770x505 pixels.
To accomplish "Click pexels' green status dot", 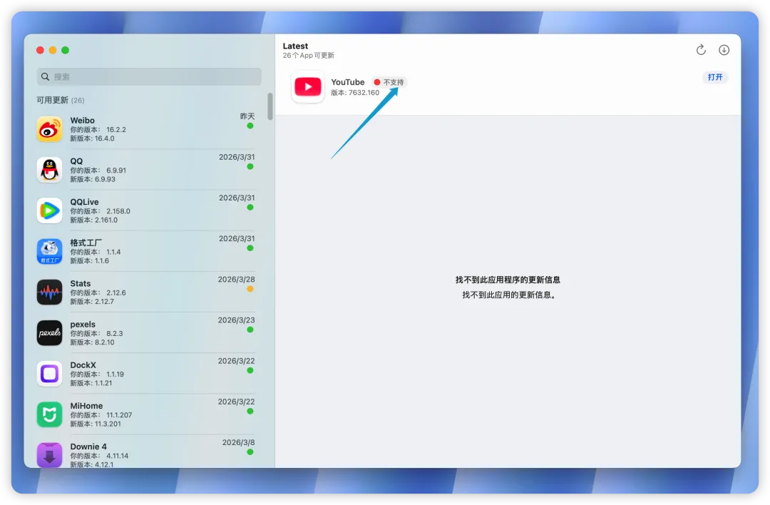I will point(250,330).
